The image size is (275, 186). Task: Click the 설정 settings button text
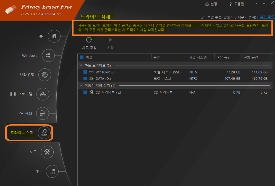click(214, 4)
